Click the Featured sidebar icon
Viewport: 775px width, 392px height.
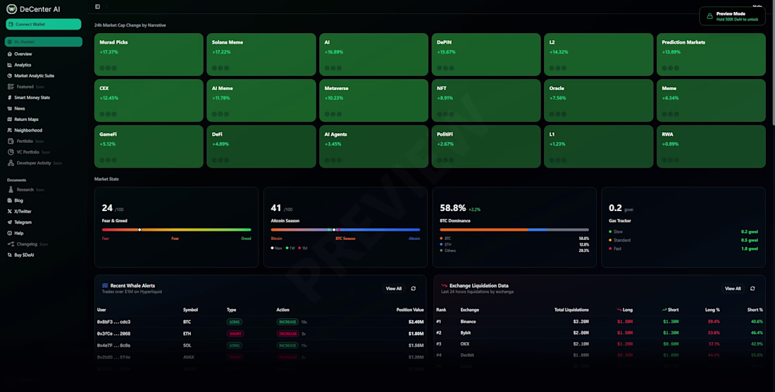(x=11, y=87)
